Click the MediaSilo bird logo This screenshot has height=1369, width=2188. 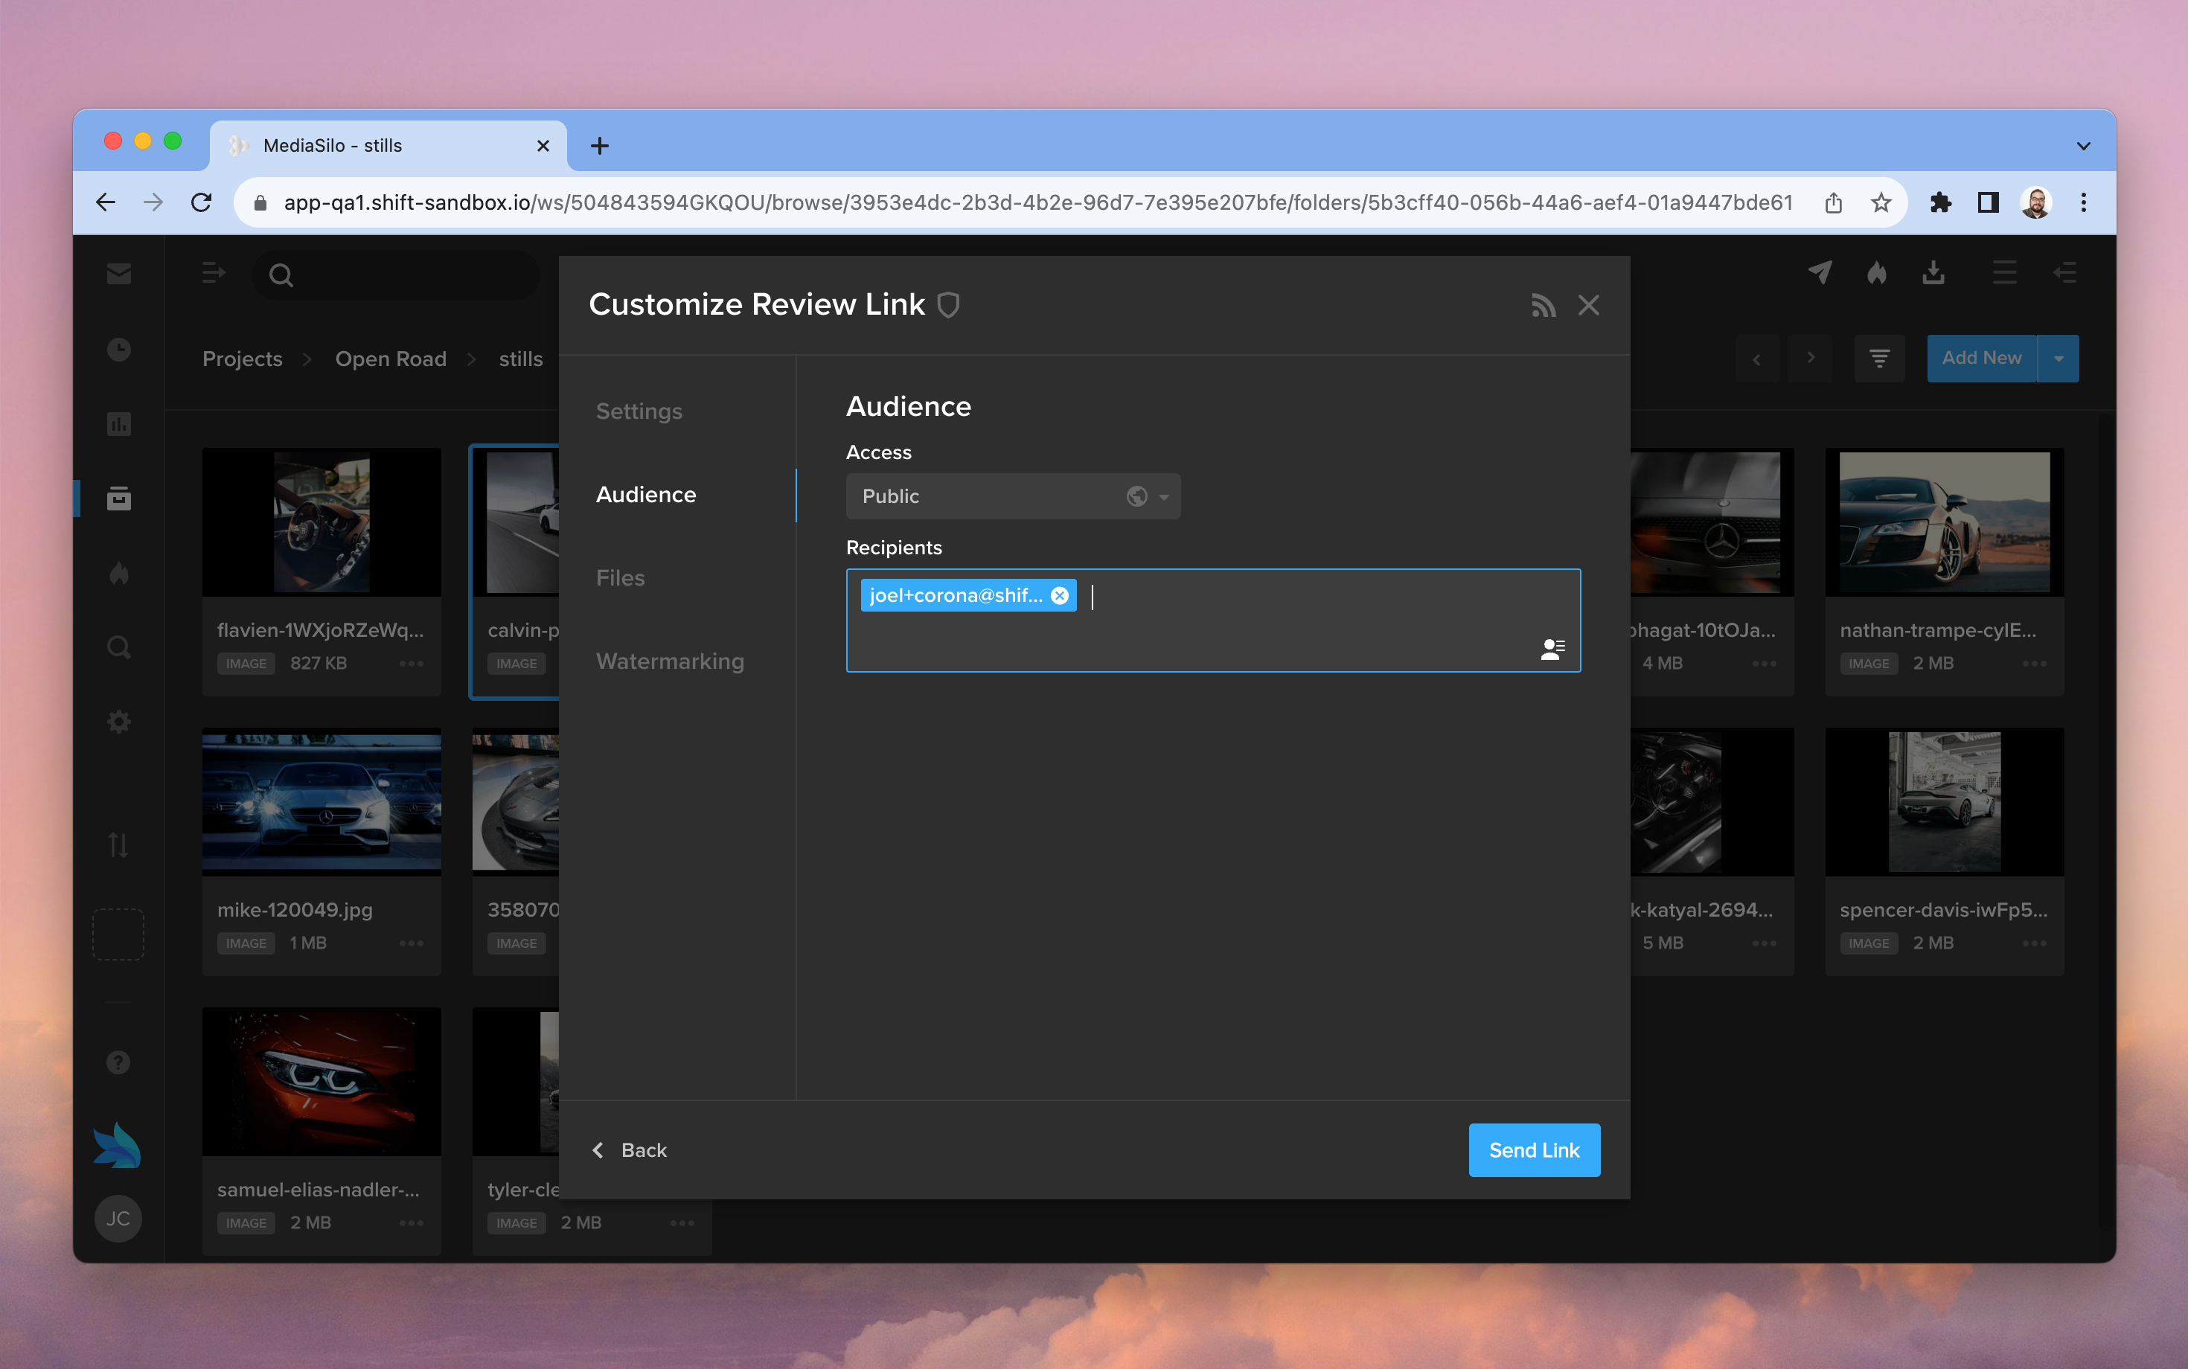(118, 1145)
